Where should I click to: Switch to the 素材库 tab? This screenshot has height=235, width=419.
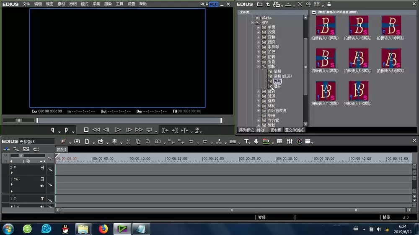pyautogui.click(x=276, y=130)
